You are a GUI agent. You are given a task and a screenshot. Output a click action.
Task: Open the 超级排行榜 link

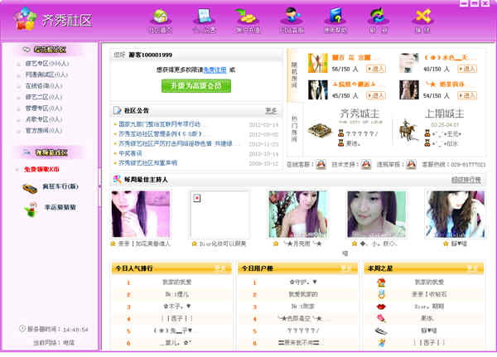[x=467, y=179]
